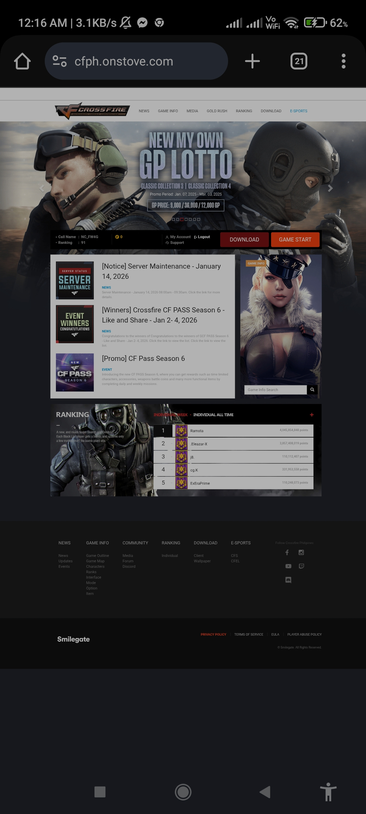The width and height of the screenshot is (366, 814).
Task: Open the Support link
Action: click(x=175, y=243)
